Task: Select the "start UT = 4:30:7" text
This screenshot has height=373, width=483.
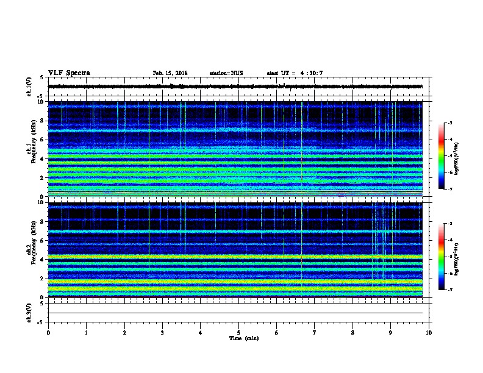Action: point(295,73)
